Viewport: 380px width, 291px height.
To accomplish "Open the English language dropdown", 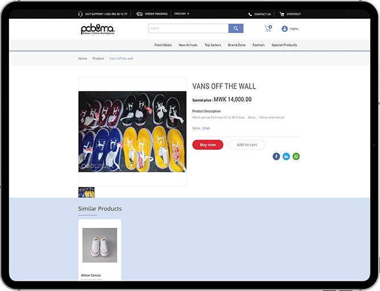I will [182, 14].
